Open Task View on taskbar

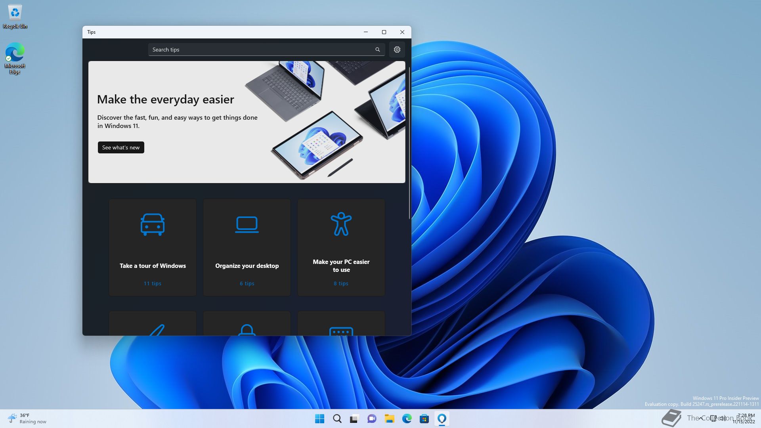click(354, 418)
